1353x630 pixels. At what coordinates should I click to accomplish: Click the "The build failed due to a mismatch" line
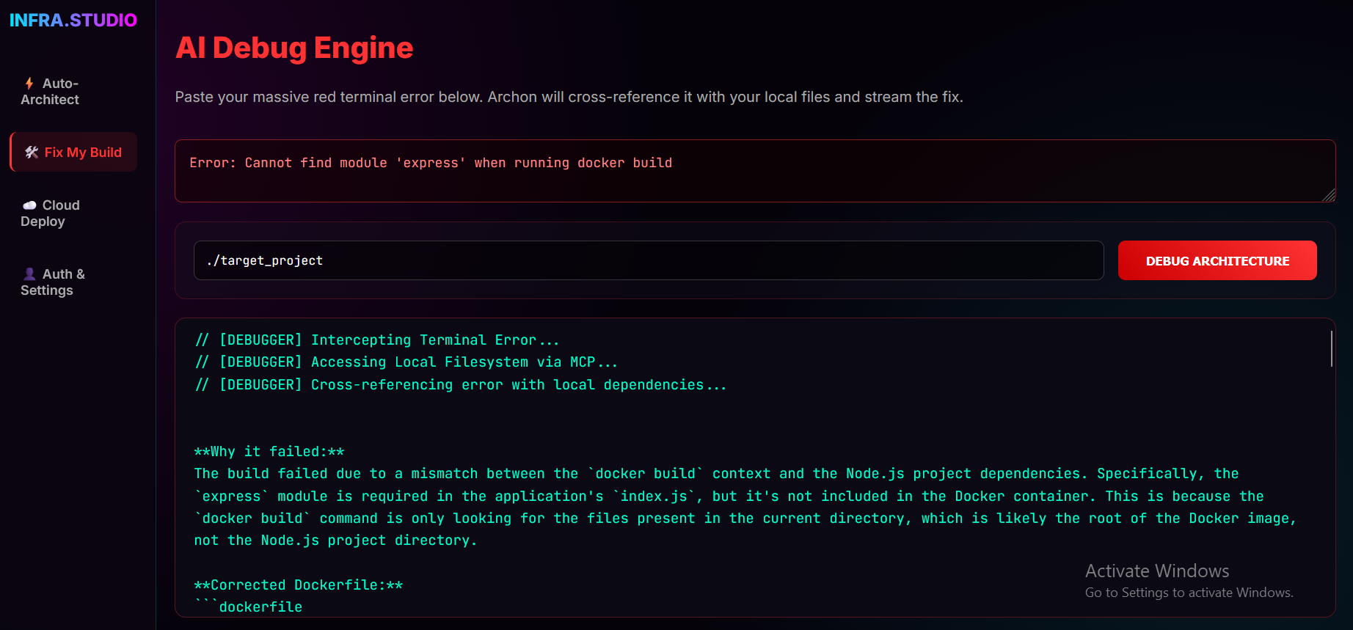(x=717, y=474)
